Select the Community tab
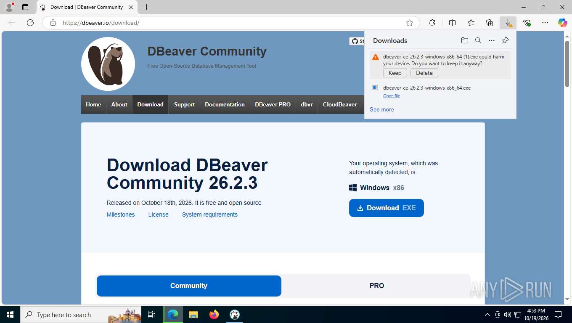Screen dimensions: 572x323 189,286
